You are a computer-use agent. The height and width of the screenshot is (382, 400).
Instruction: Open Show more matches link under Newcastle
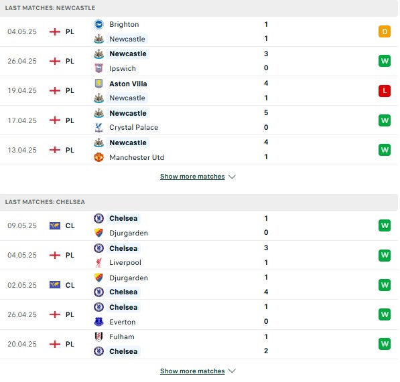[192, 177]
